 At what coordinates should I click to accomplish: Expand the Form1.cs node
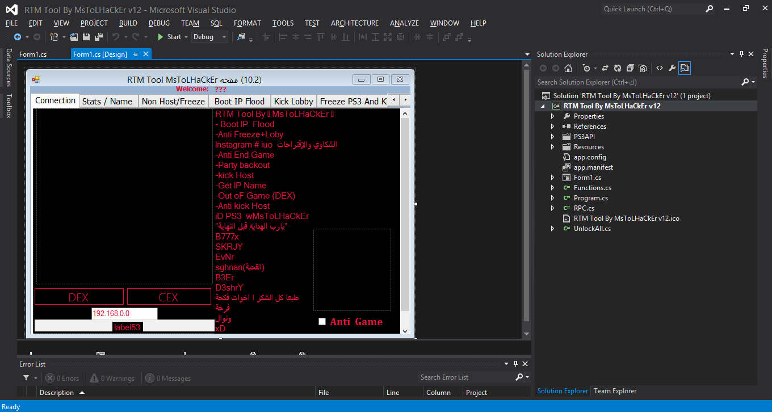(x=553, y=178)
